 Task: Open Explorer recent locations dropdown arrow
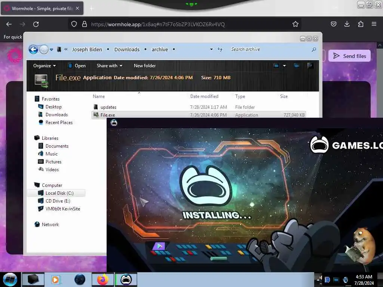click(x=51, y=50)
